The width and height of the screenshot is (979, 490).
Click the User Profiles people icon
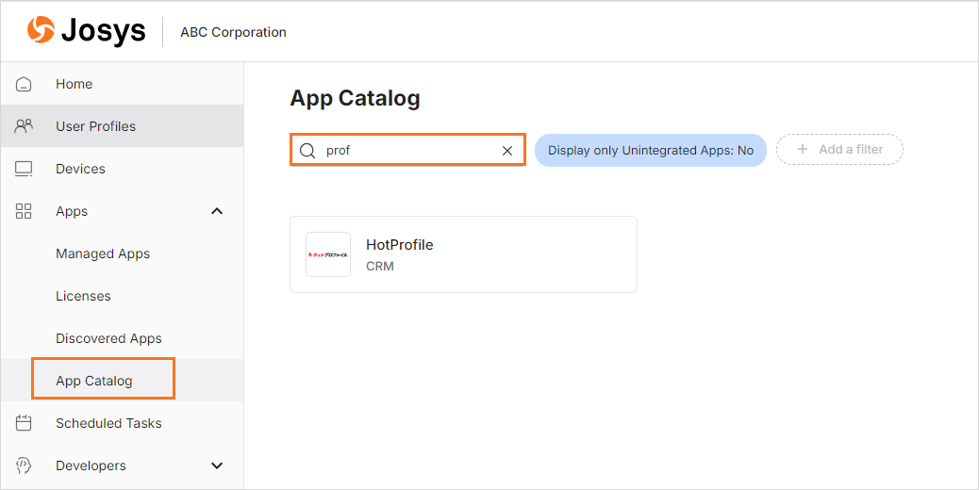tap(24, 126)
